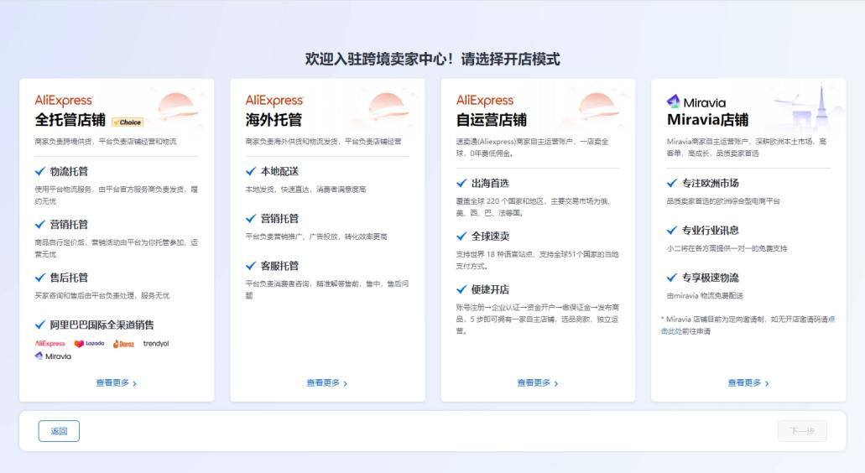Click the 客服托管 feature heading

(x=279, y=266)
